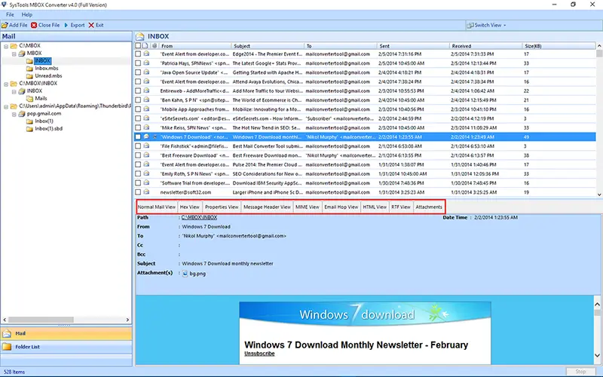Switch to the Hex View tab

(190, 207)
